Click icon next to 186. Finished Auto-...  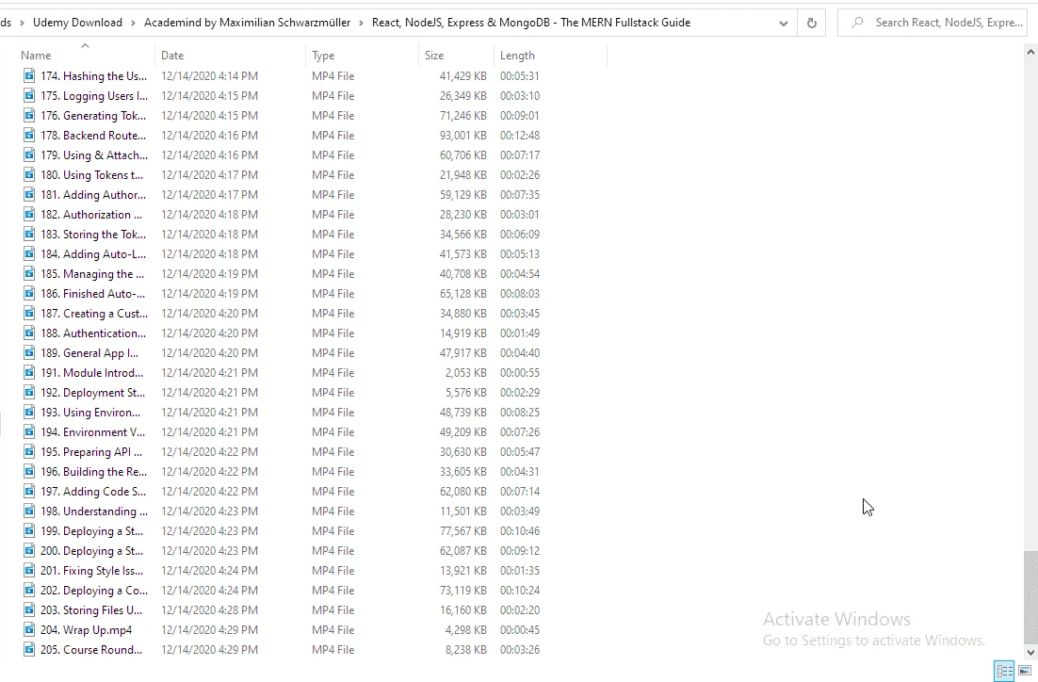pyautogui.click(x=29, y=294)
